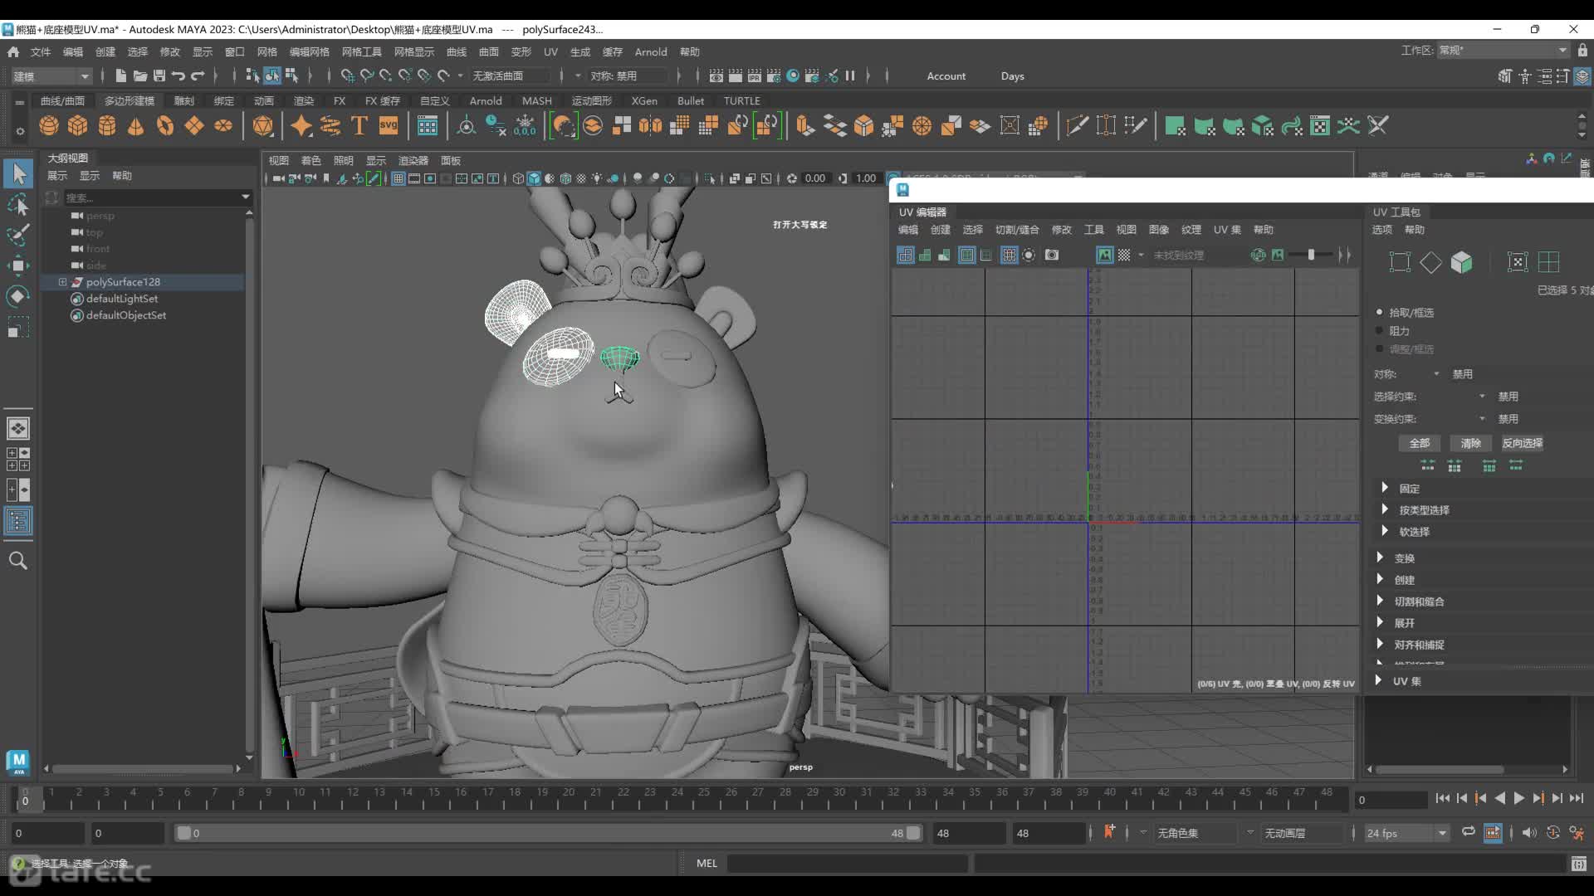Toggle the UV checker map icon
The image size is (1594, 896).
(1124, 255)
